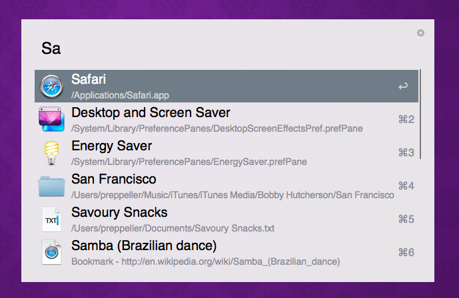Click the Safari compass icon
This screenshot has width=459, height=298.
point(51,86)
